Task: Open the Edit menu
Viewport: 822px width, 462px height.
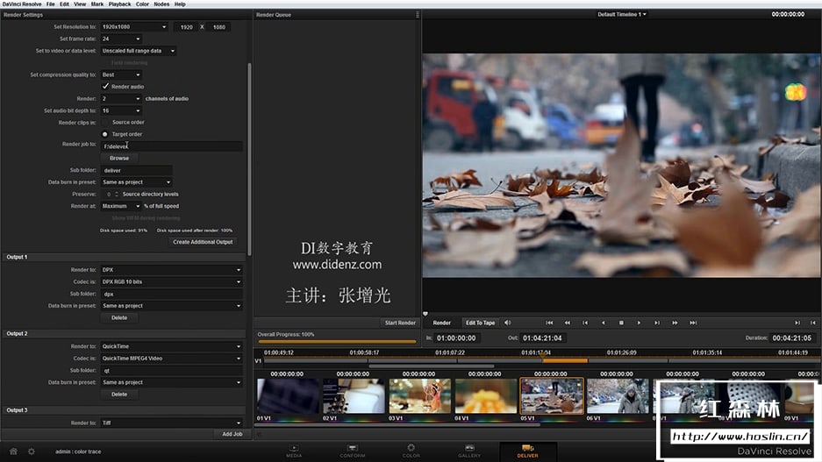Action: [x=65, y=4]
